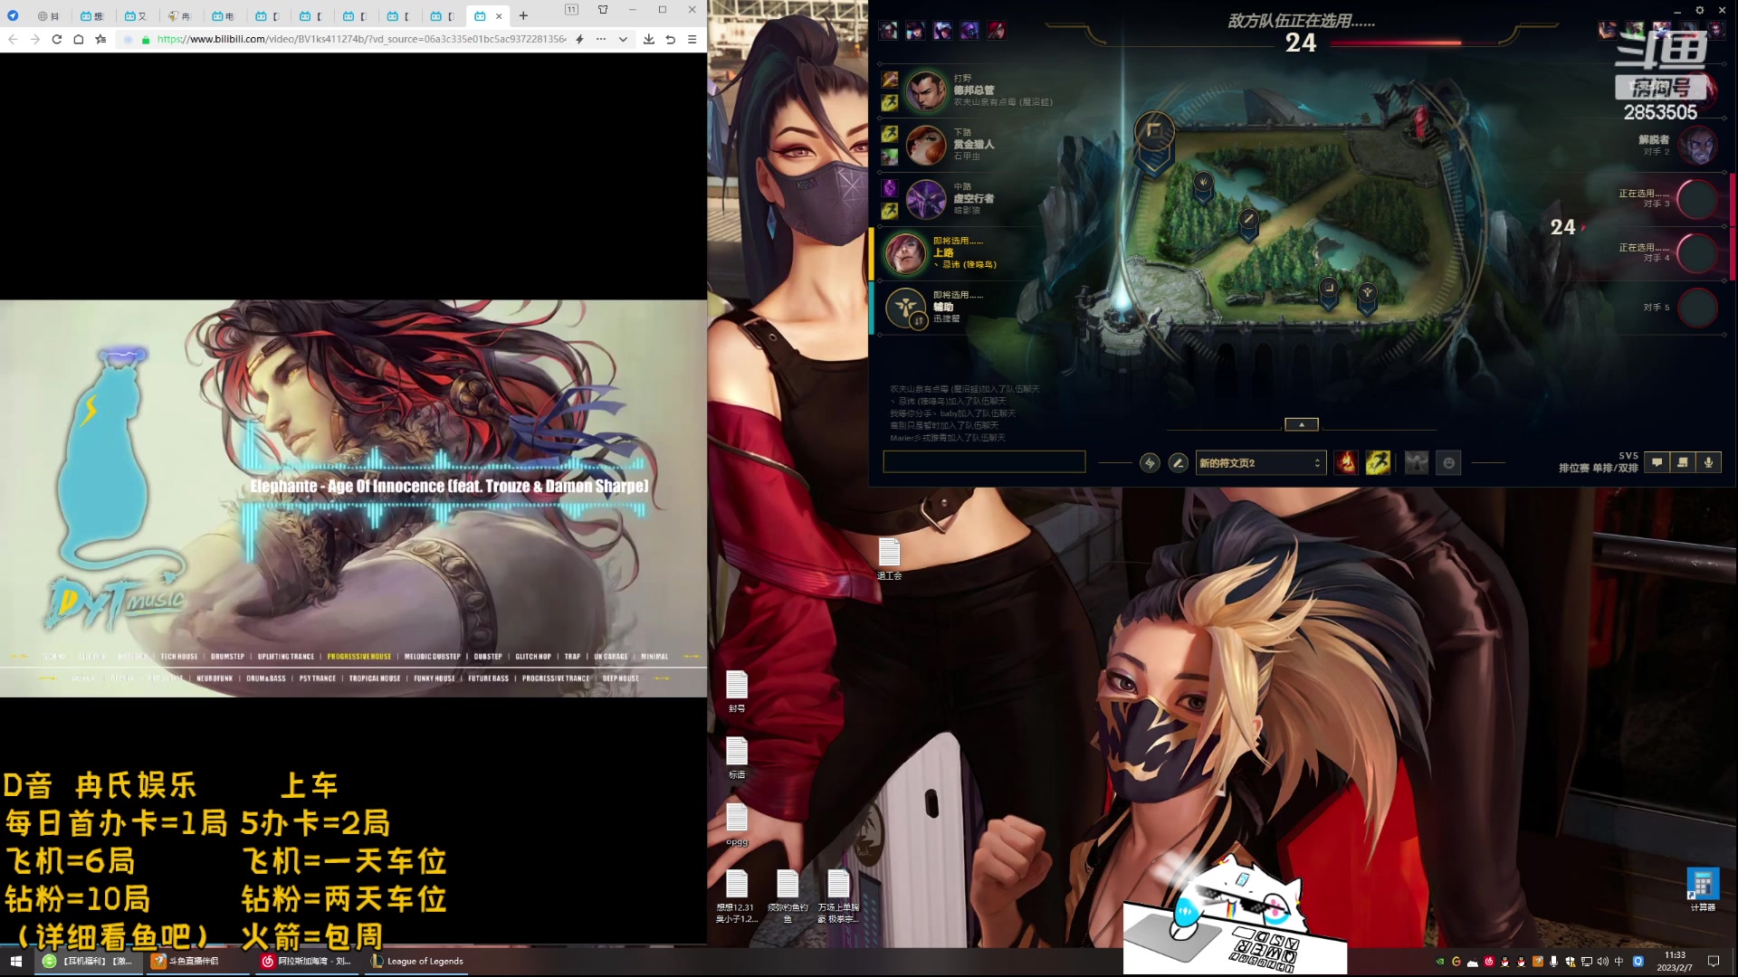Switch to League of Legends taskbar item
The image size is (1738, 977).
417,961
